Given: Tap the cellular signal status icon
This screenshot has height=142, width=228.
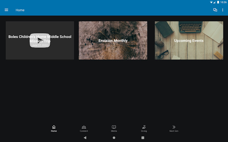Looking at the screenshot, I should coord(214,2).
